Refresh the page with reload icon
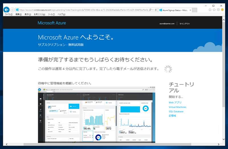The height and width of the screenshot is (149, 228). 156,10
